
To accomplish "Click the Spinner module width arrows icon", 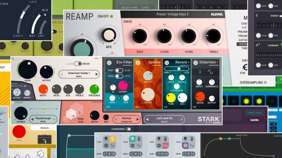I will [137, 107].
